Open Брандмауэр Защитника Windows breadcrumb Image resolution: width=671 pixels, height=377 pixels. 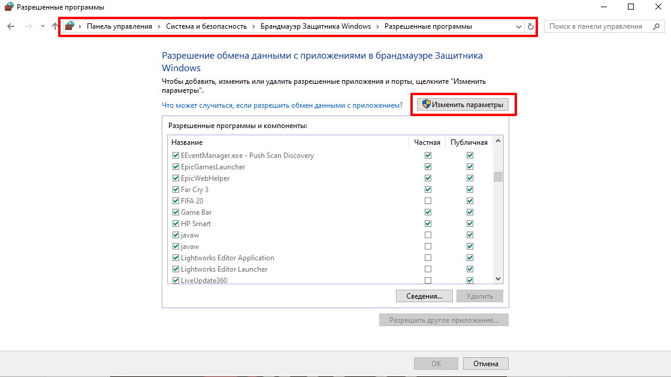pos(316,26)
